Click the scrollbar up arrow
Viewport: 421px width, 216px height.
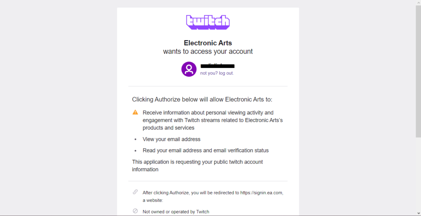(418, 2)
